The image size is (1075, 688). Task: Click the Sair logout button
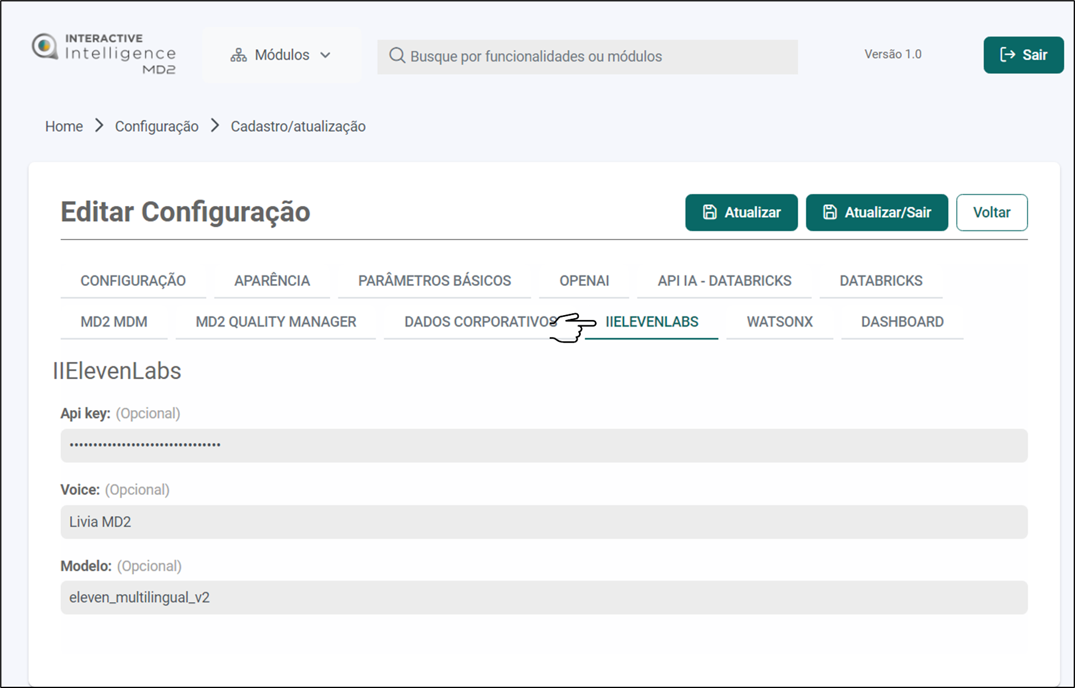[1023, 55]
